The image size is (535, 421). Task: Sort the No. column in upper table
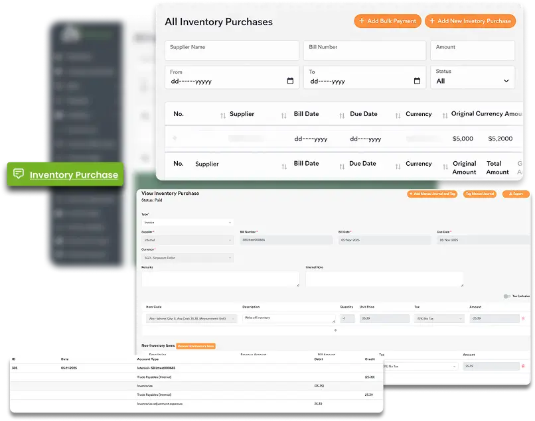223,115
